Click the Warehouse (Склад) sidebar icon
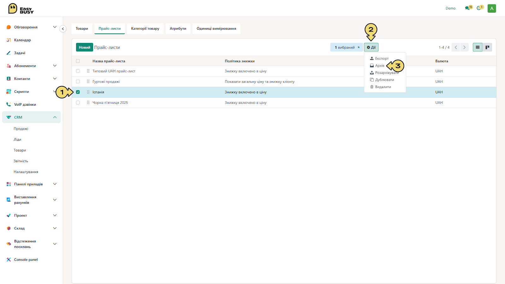505x284 pixels. [9, 228]
